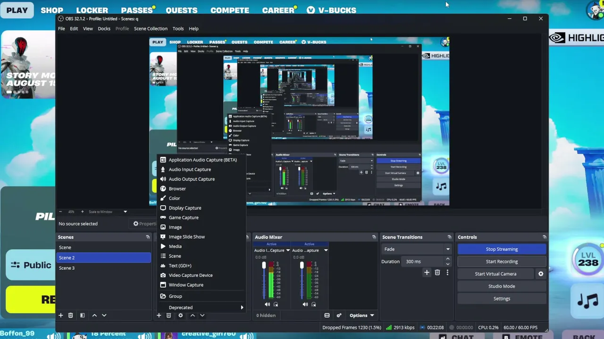The height and width of the screenshot is (339, 604).
Task: Add an Audio Output Capture source
Action: pyautogui.click(x=202, y=179)
